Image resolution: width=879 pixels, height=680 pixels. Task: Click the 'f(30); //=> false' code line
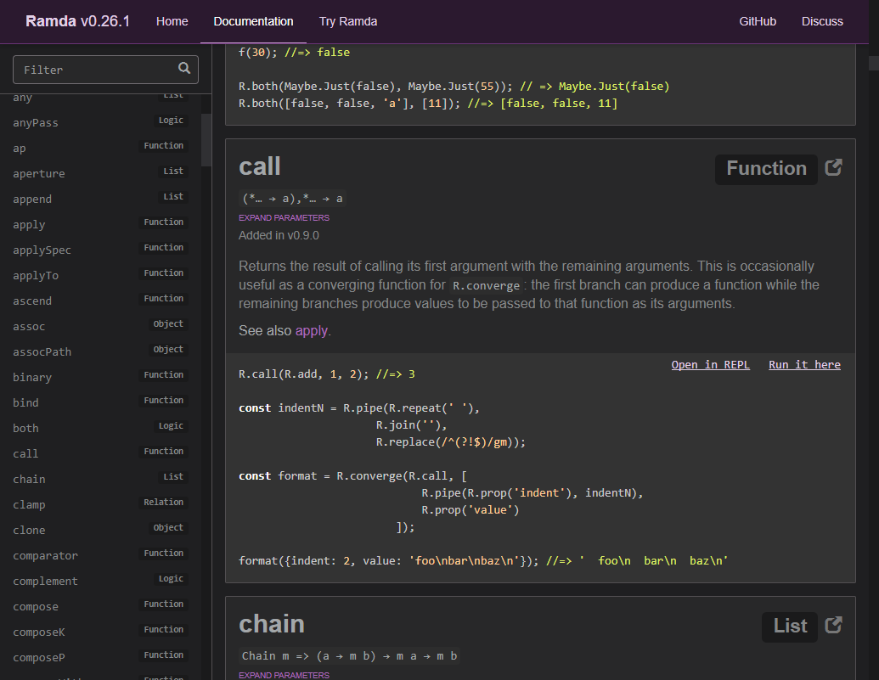pyautogui.click(x=295, y=52)
